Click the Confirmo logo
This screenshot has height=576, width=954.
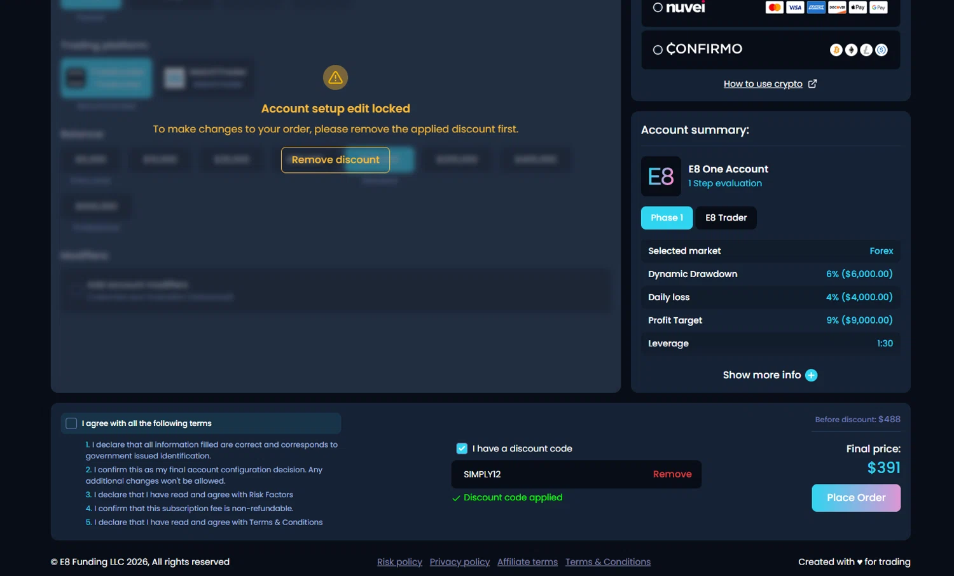[704, 49]
